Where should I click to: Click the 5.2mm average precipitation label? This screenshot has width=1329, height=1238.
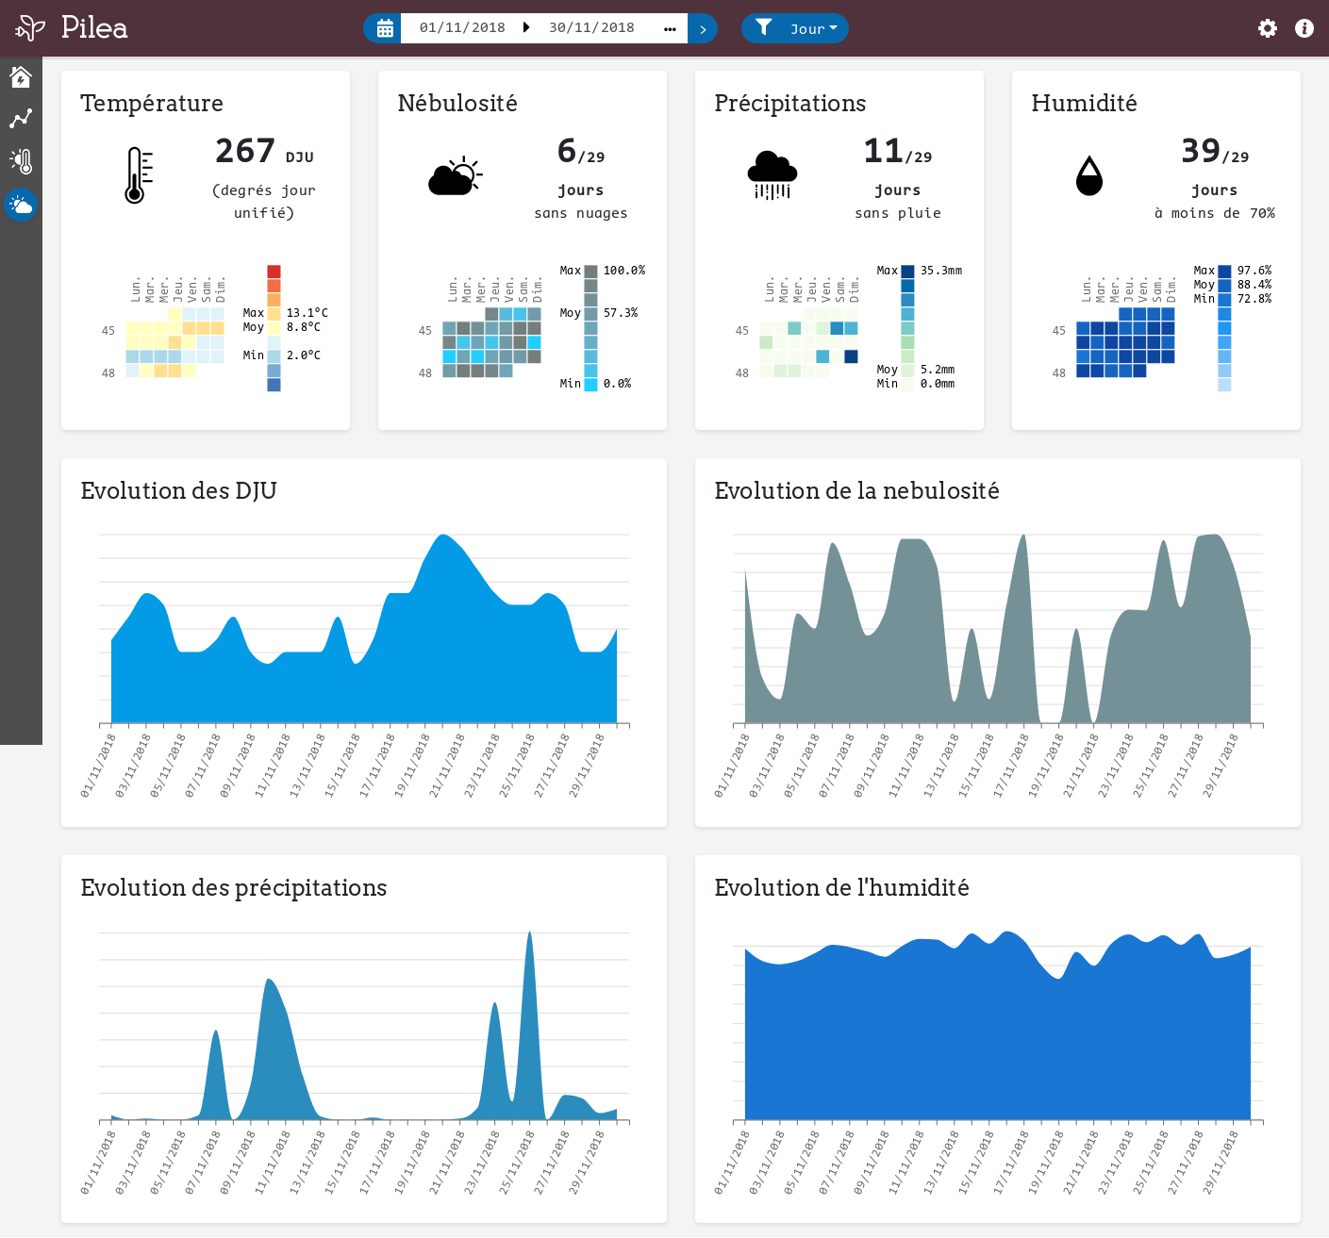tap(938, 370)
